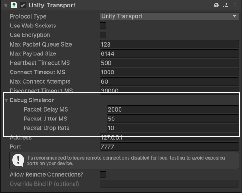Collapse the Debug Simulator foldout

7,100
